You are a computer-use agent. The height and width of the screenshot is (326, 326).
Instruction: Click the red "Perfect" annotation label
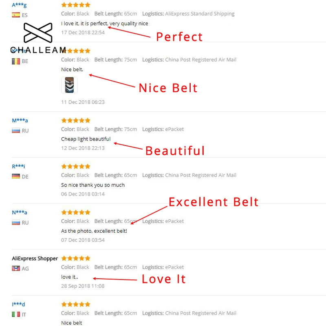coord(179,37)
